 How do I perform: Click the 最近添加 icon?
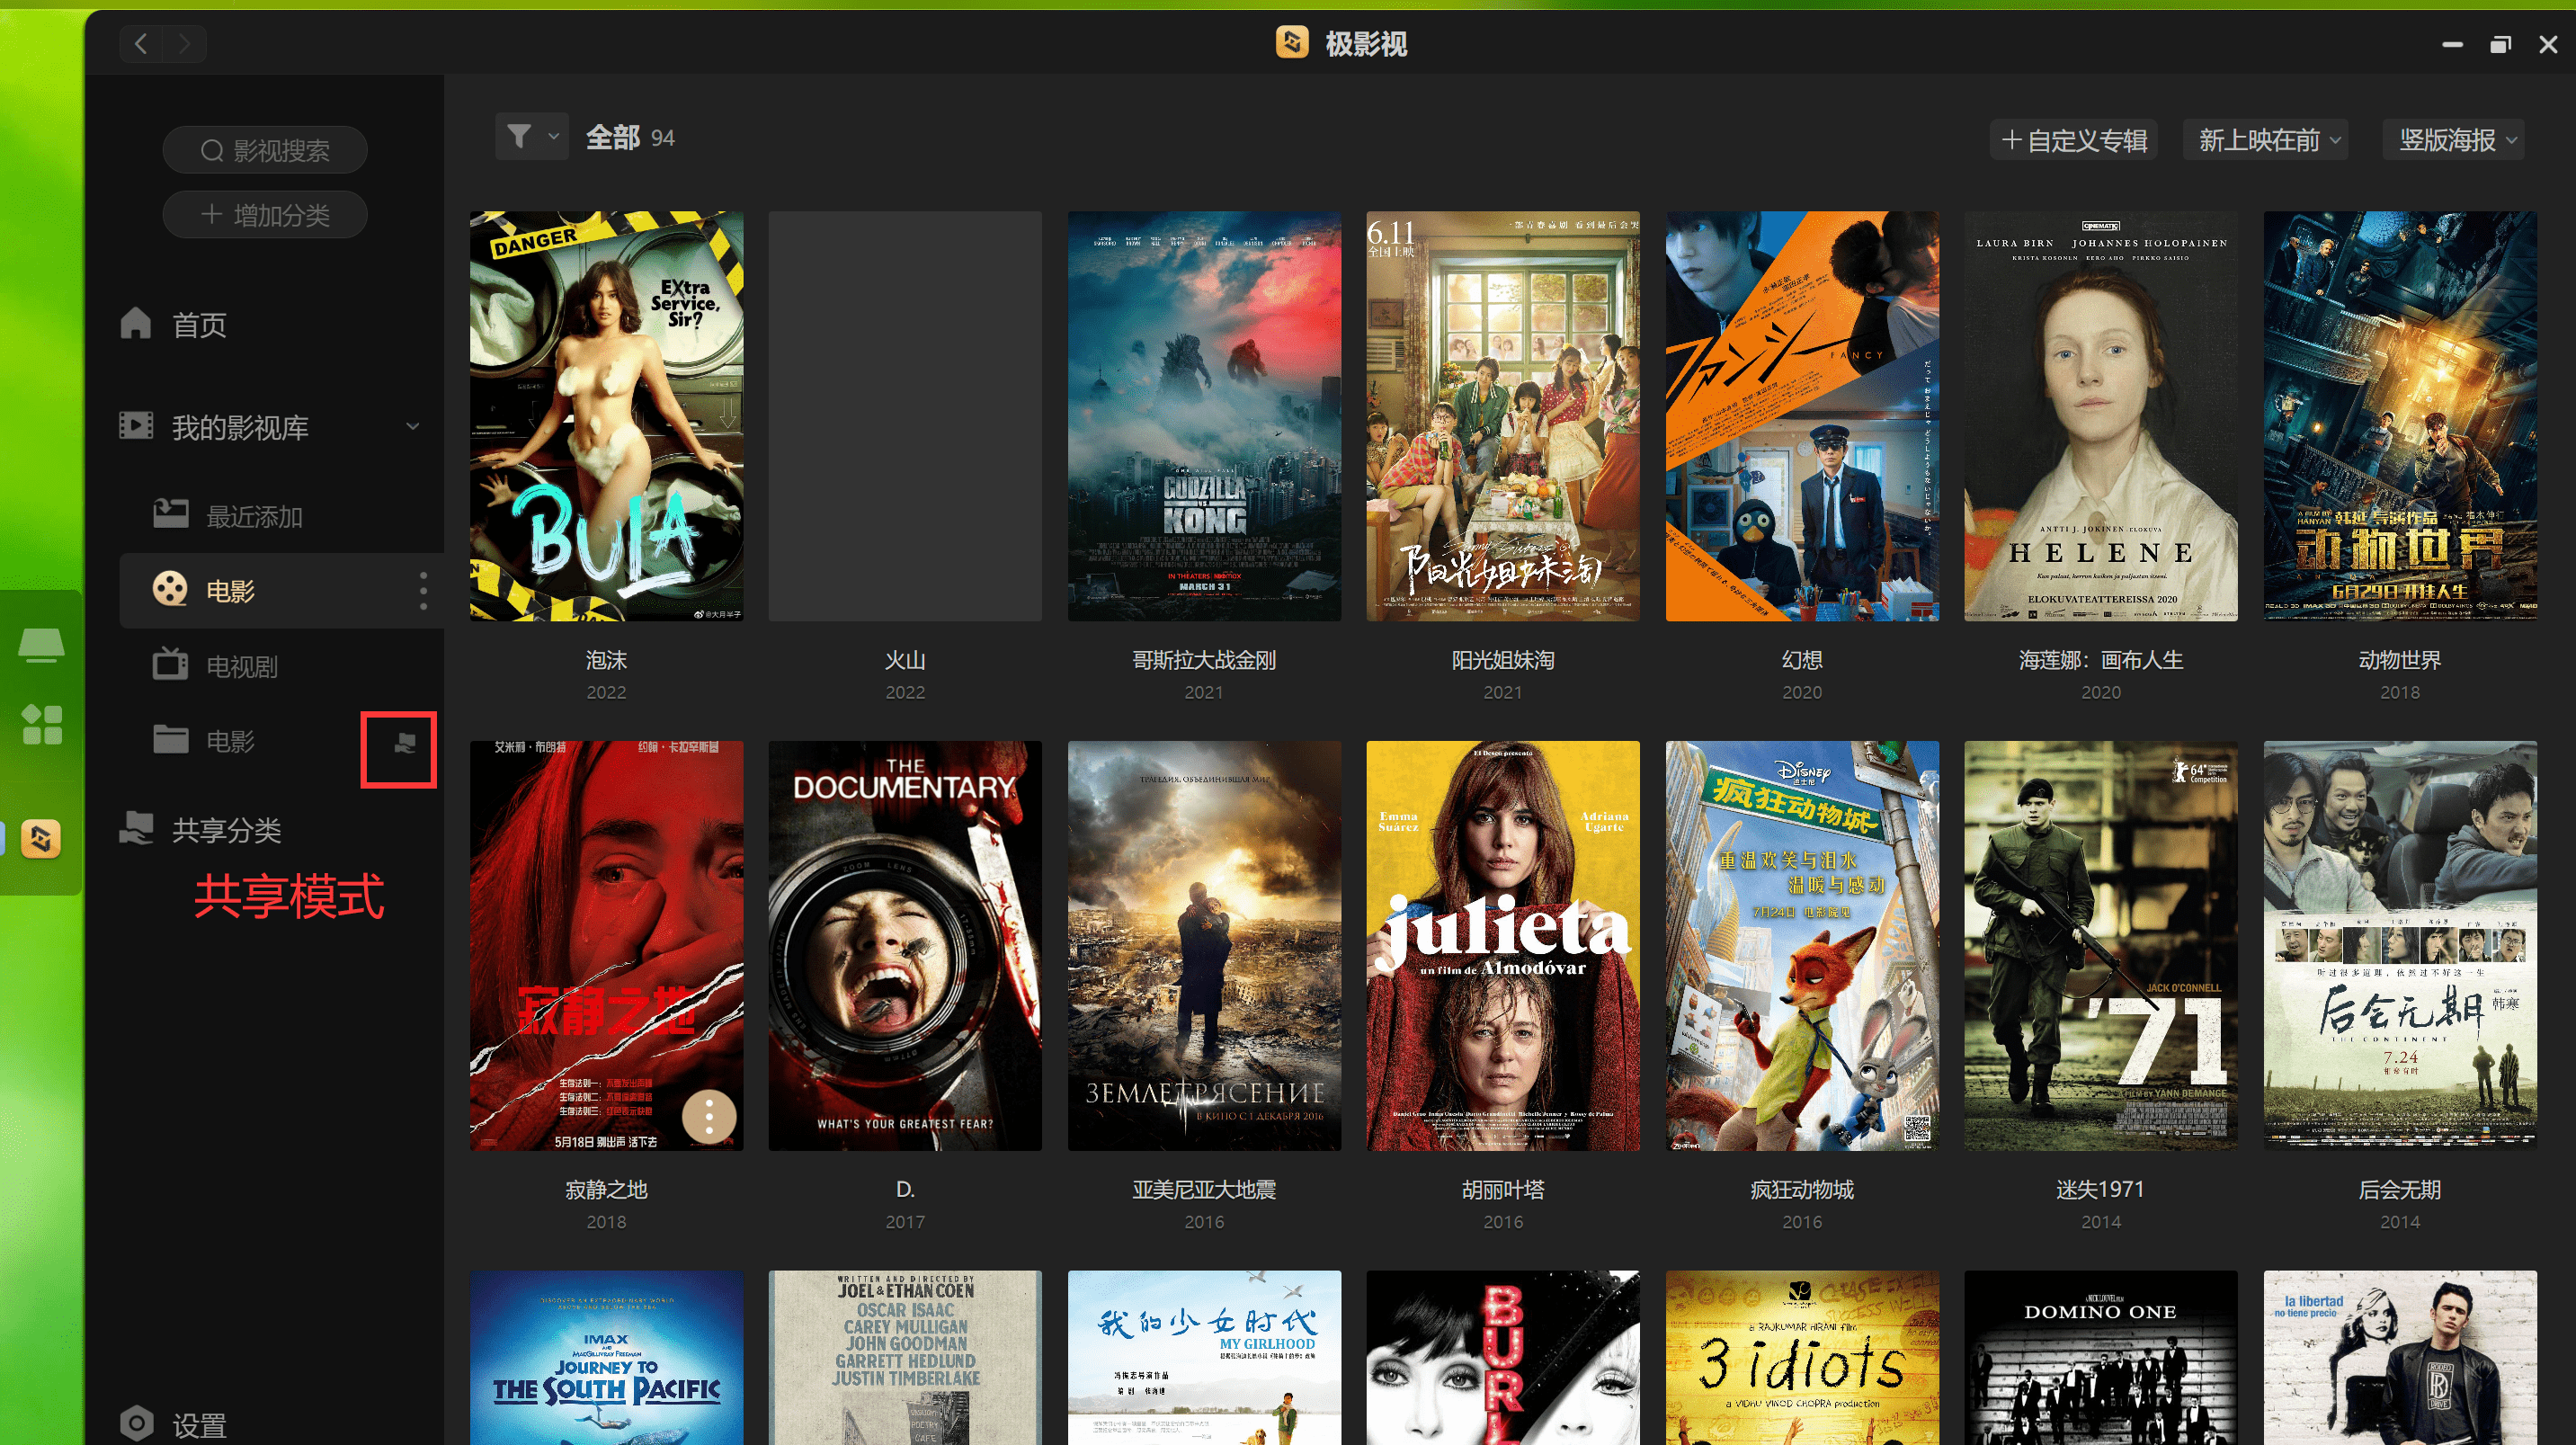(x=170, y=514)
